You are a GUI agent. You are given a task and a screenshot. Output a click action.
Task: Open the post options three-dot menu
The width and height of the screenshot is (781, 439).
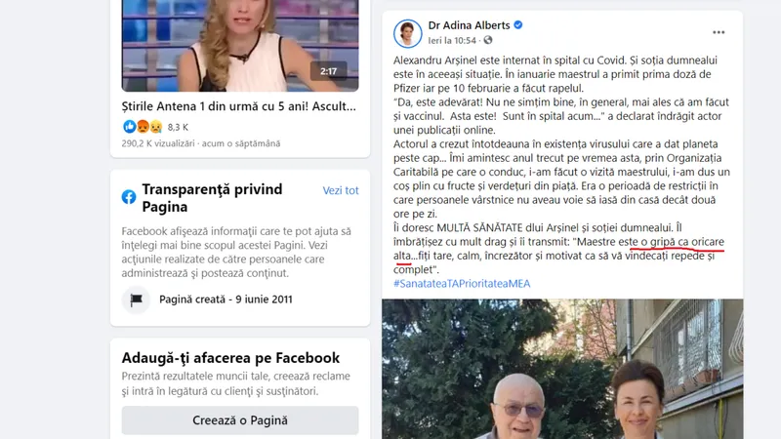719,32
